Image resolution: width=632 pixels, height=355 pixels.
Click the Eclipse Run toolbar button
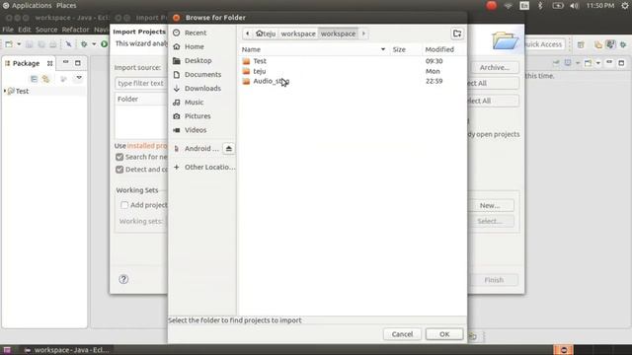104,43
